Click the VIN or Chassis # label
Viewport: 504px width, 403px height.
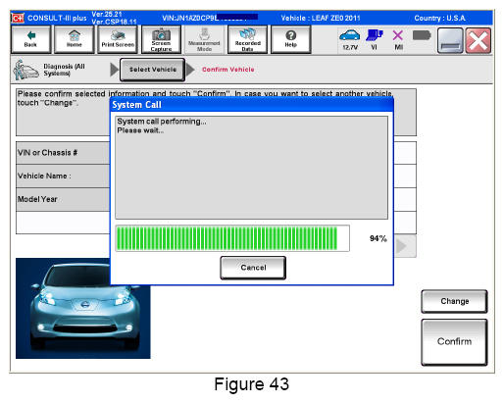tap(47, 153)
